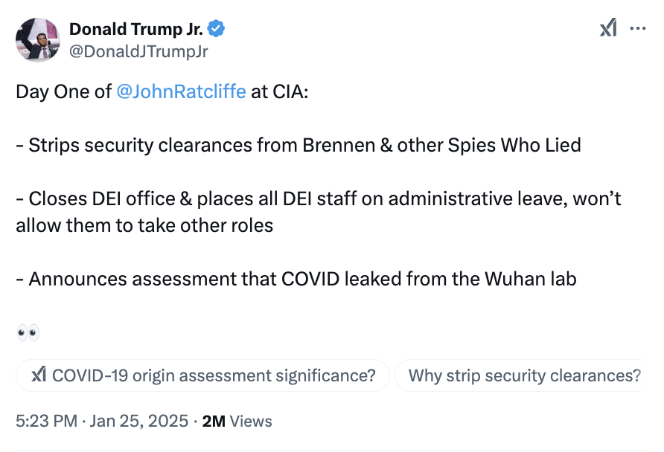Open Donald Trump Jr.'s profile avatar
Image resolution: width=664 pixels, height=452 pixels.
[x=38, y=40]
